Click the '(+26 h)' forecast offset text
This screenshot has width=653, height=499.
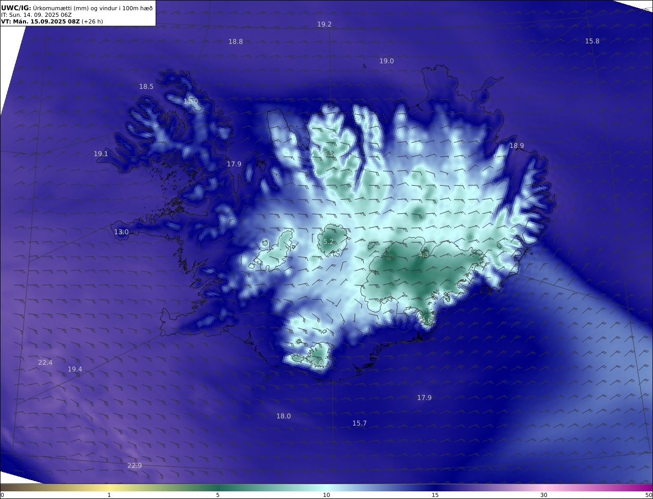pyautogui.click(x=92, y=21)
